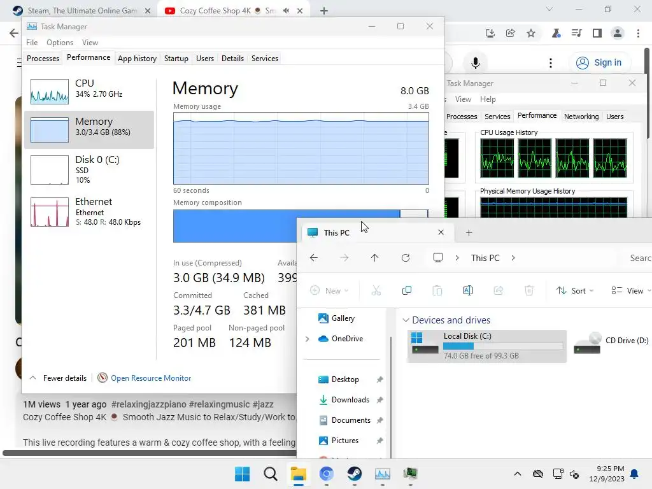Bookmark this page with star icon
This screenshot has height=489, width=652.
[x=531, y=33]
